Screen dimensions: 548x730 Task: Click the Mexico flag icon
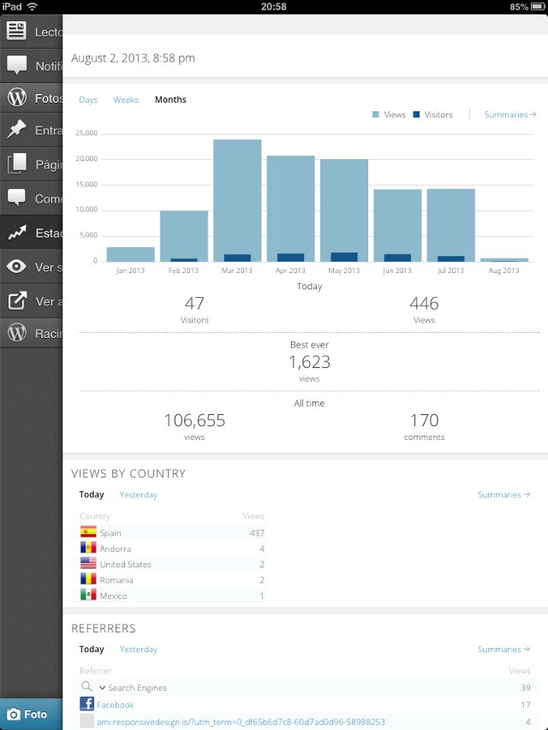(88, 595)
